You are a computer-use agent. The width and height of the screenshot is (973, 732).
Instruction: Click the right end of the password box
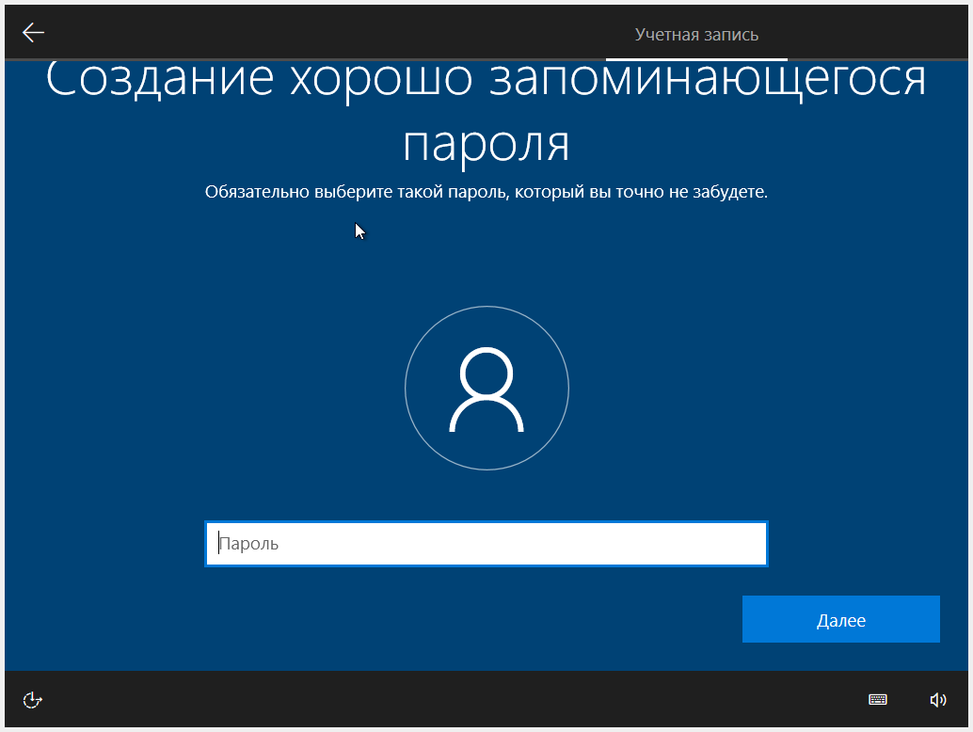click(743, 544)
